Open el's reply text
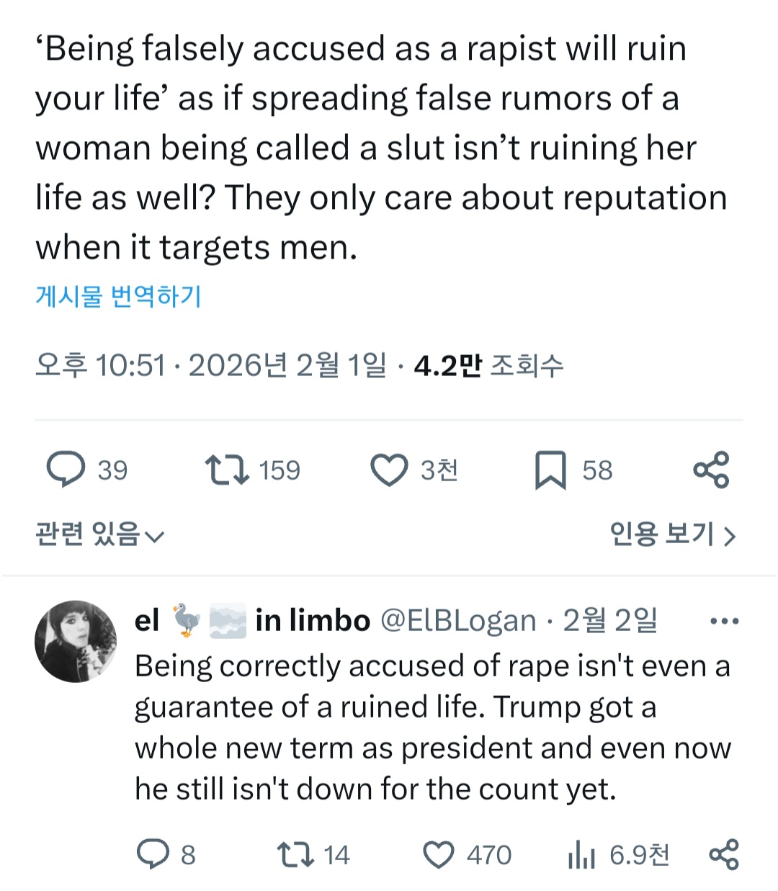The width and height of the screenshot is (778, 891). pyautogui.click(x=432, y=727)
